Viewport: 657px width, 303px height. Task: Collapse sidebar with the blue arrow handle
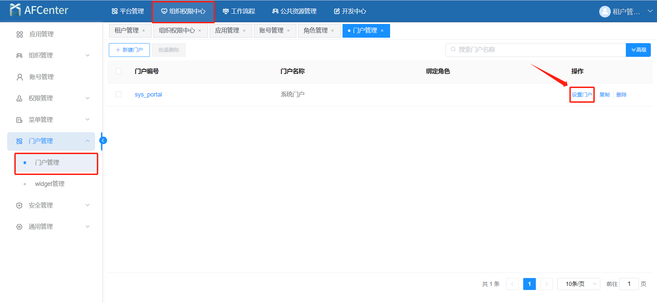click(103, 140)
